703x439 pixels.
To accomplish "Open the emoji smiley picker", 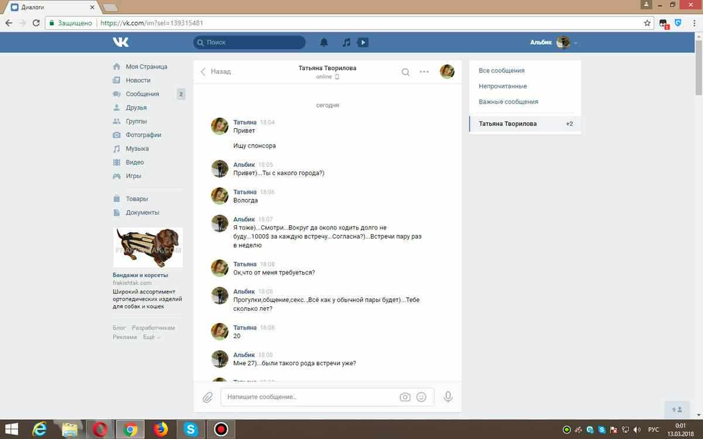I will tap(421, 397).
